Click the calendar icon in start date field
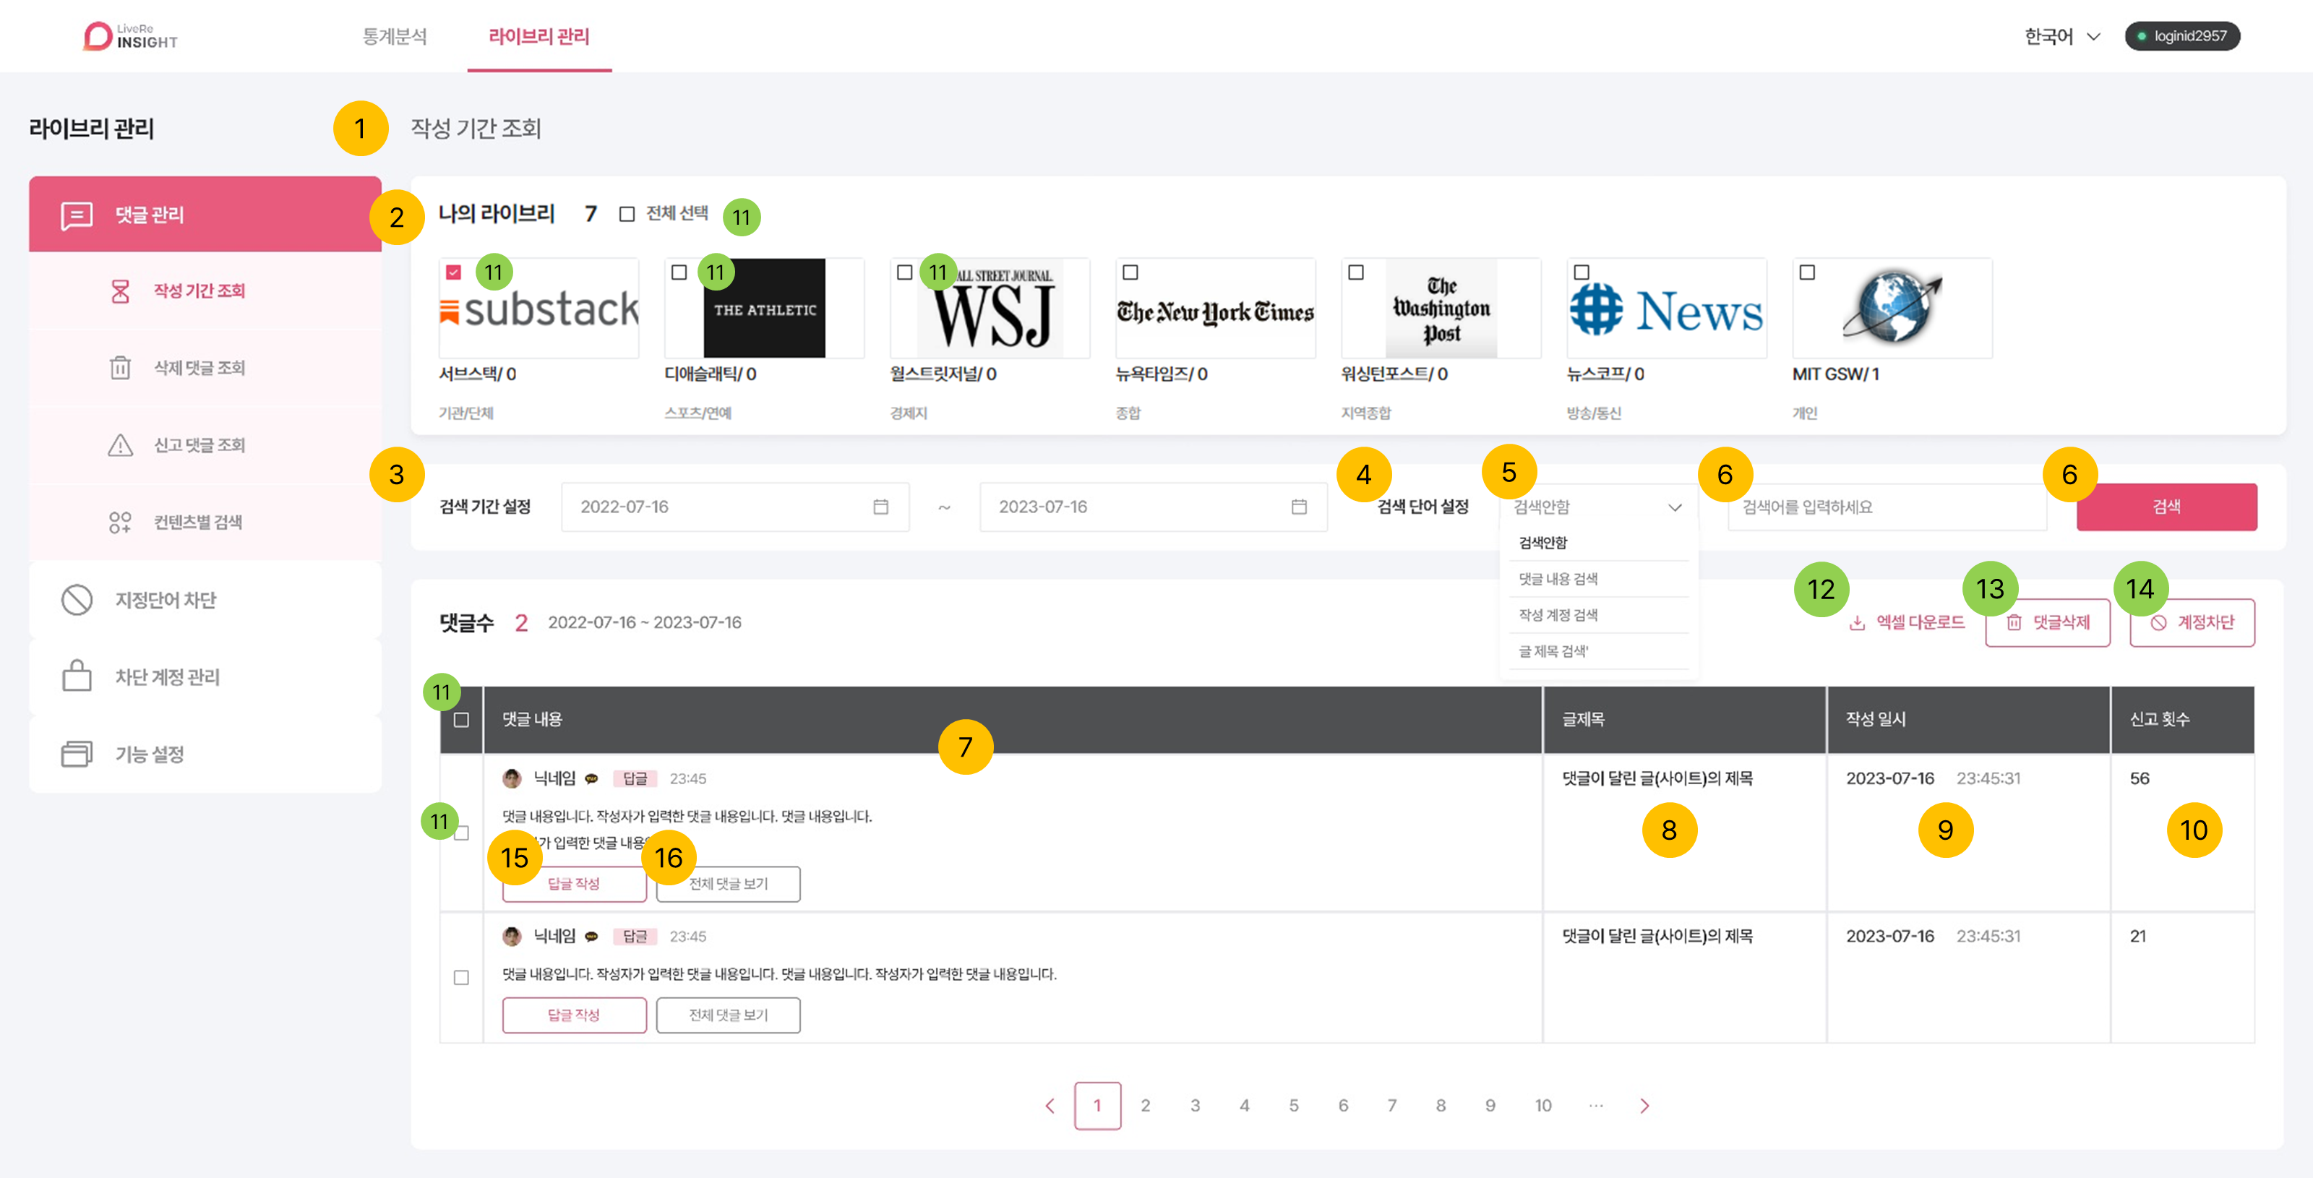The width and height of the screenshot is (2313, 1178). pos(880,507)
